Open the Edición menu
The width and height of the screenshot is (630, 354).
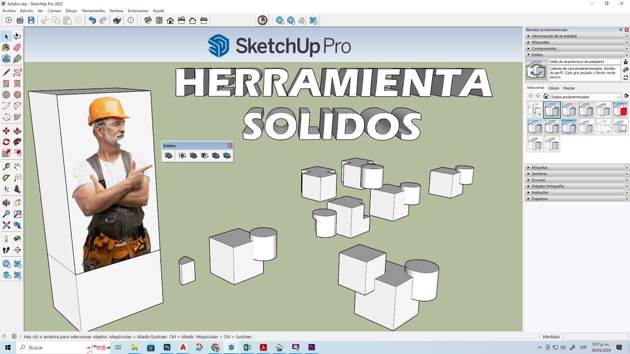click(27, 10)
